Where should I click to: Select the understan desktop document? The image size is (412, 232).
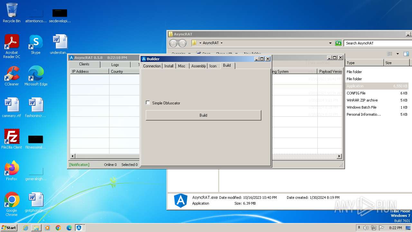(x=60, y=44)
